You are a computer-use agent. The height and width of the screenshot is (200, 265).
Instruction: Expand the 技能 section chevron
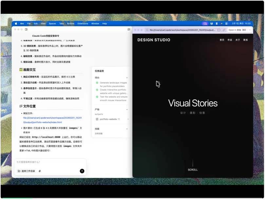pyautogui.click(x=127, y=129)
